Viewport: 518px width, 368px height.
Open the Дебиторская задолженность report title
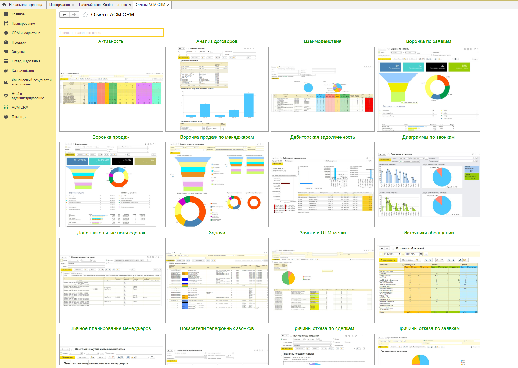click(x=323, y=137)
